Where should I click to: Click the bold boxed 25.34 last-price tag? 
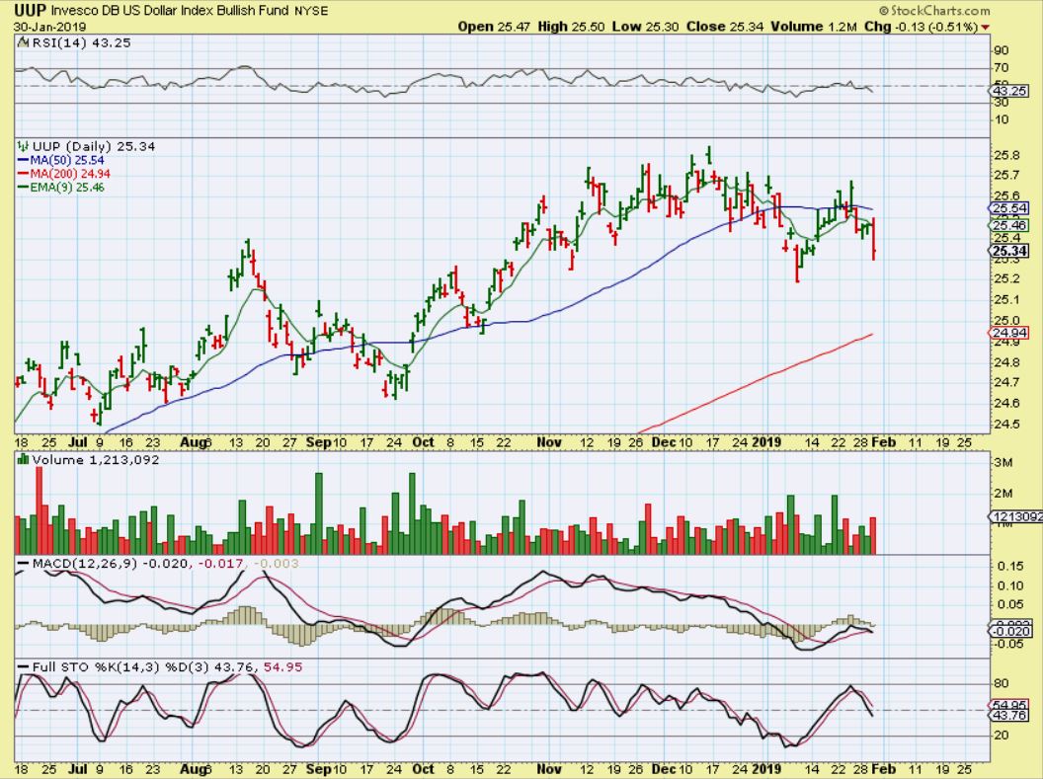pos(1008,251)
